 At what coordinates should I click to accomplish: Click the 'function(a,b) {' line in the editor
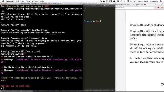pyautogui.click(x=92, y=21)
